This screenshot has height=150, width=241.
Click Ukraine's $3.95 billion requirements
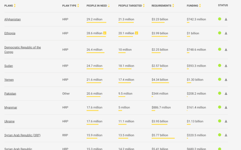click(160, 121)
